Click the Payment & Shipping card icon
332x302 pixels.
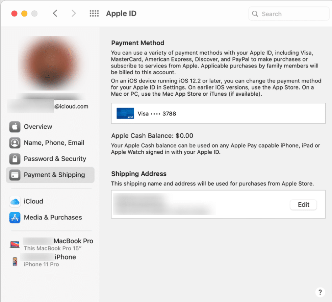click(15, 175)
